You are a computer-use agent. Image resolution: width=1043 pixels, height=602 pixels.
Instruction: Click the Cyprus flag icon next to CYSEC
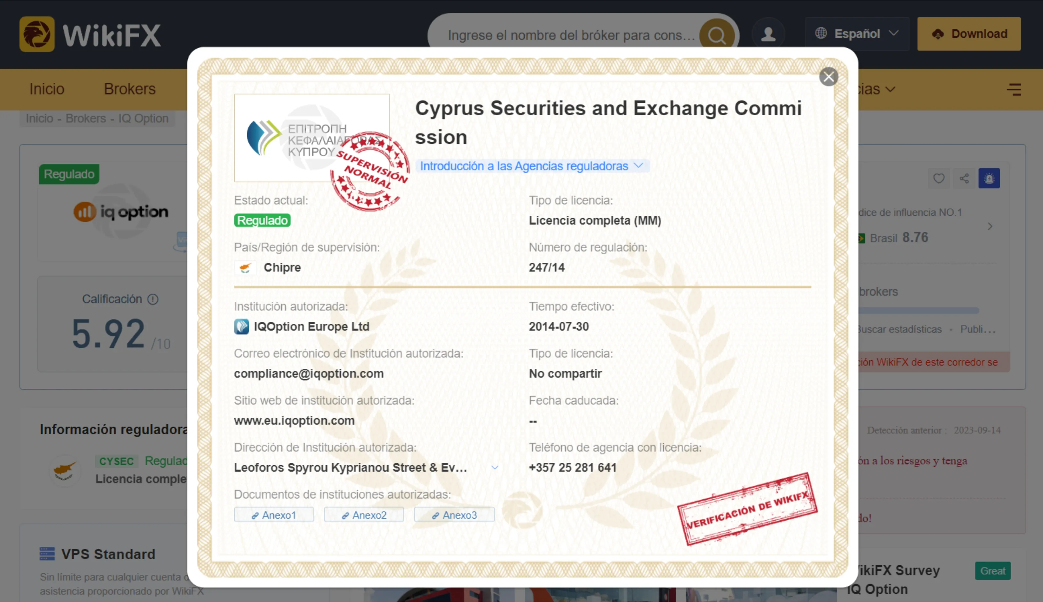pyautogui.click(x=65, y=471)
